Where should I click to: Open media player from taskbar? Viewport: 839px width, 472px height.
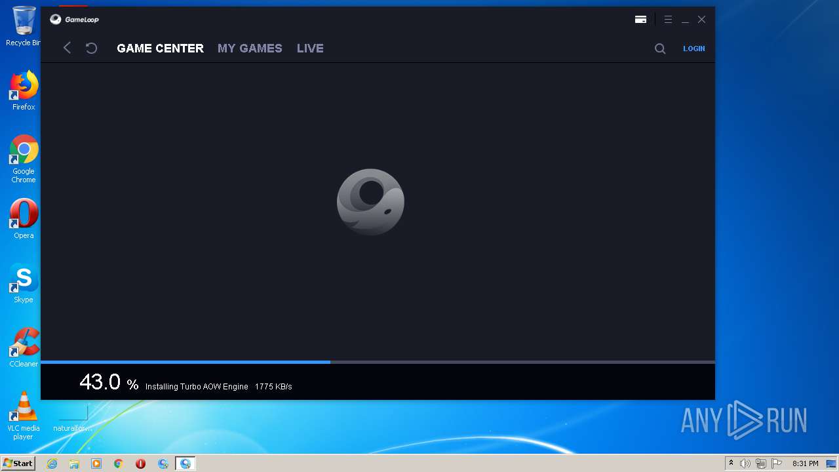click(96, 463)
